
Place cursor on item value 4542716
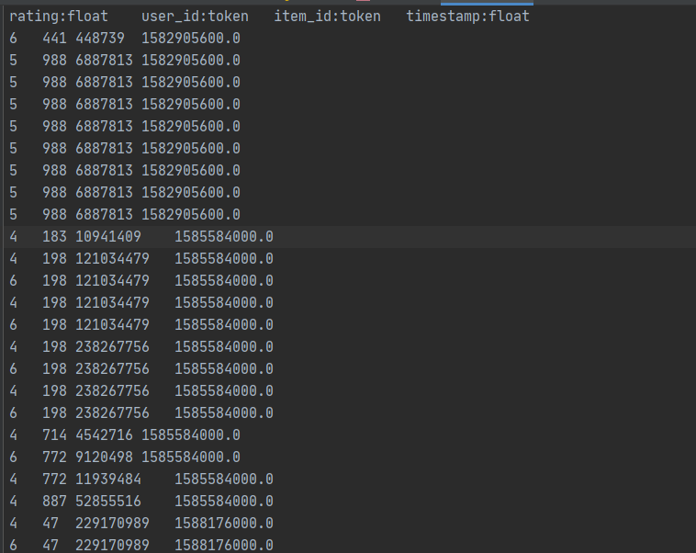(104, 435)
